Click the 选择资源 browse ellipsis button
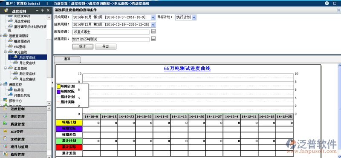 click(x=153, y=32)
